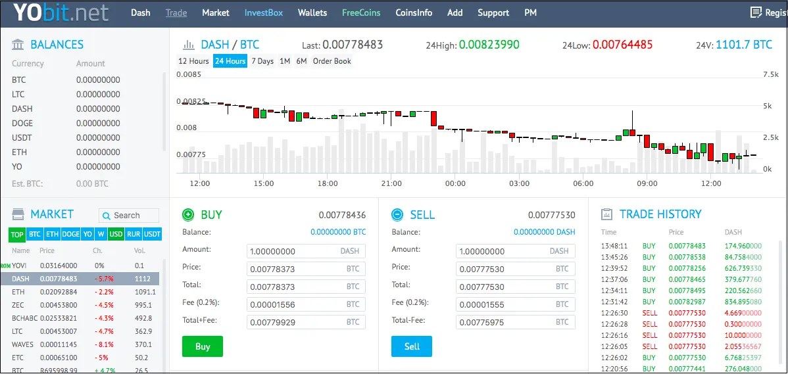Click the chart icon beside DASH / BTC
788x374 pixels.
(x=189, y=45)
